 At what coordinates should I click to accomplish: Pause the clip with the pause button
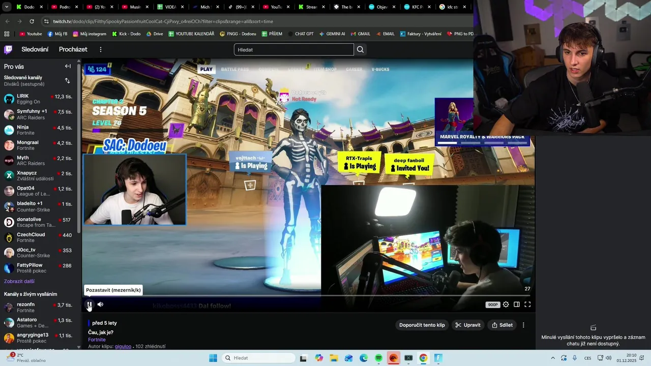tap(90, 304)
